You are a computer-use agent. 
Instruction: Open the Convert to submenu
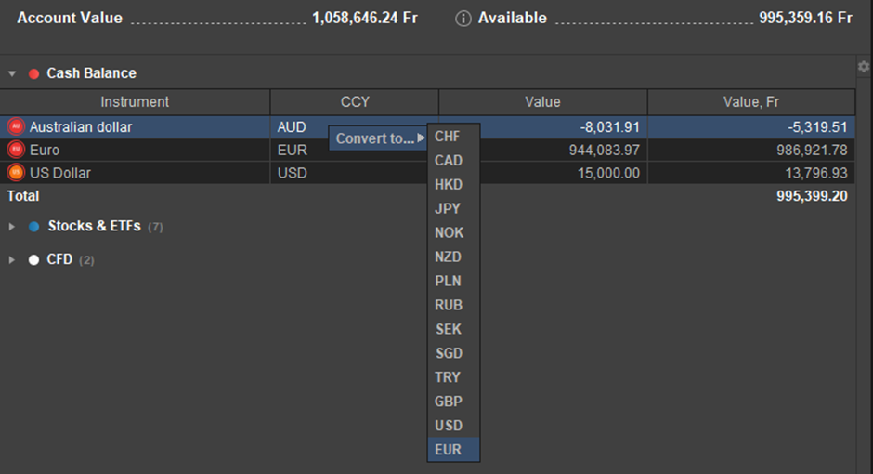[377, 138]
